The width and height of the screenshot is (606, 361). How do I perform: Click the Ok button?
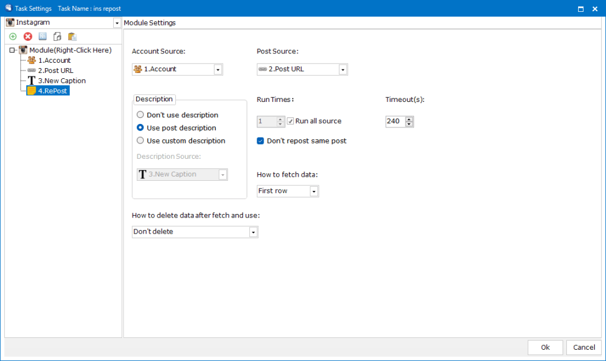(x=545, y=347)
